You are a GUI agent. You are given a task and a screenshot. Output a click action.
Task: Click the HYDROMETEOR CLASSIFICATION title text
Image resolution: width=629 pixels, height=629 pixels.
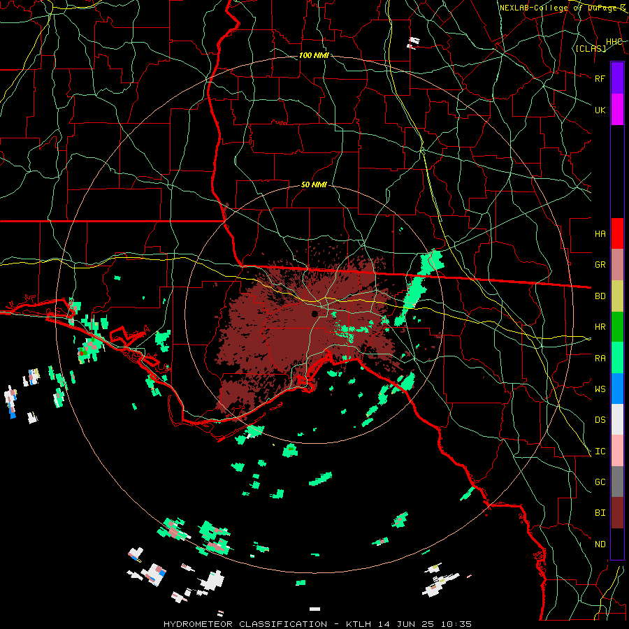[245, 624]
